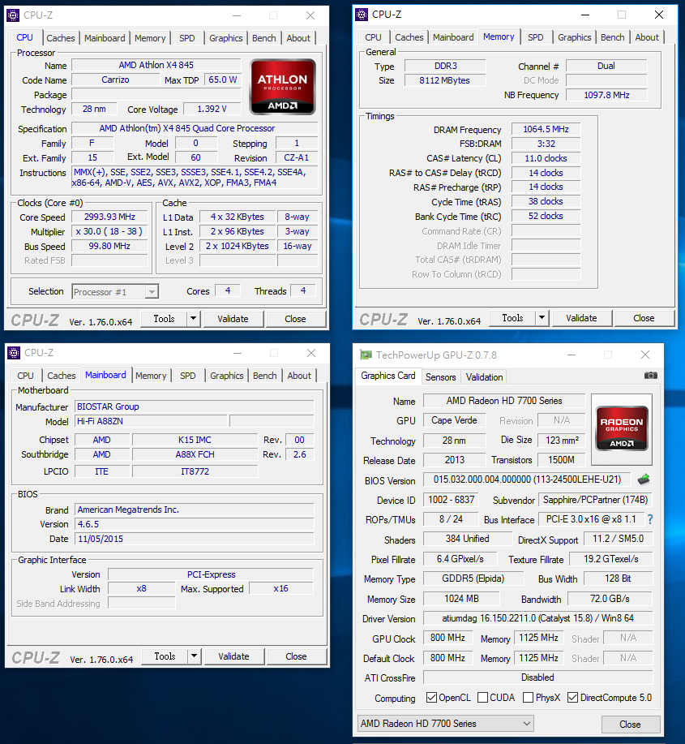Expand the Tools dropdown arrow in the Mainboard window

tap(194, 656)
